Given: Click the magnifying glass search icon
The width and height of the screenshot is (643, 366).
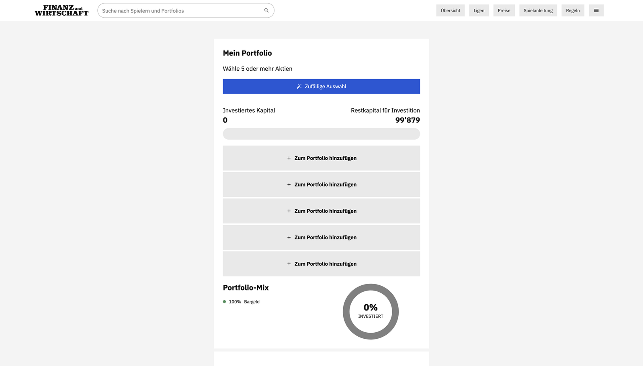Looking at the screenshot, I should click(266, 10).
